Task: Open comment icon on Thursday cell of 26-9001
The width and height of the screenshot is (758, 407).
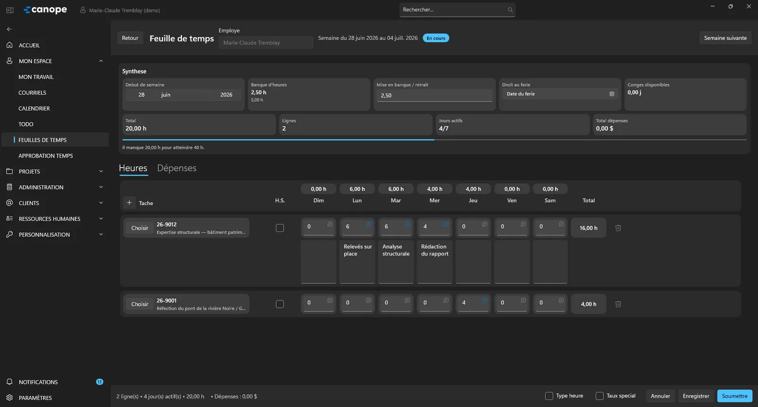Action: pyautogui.click(x=485, y=300)
